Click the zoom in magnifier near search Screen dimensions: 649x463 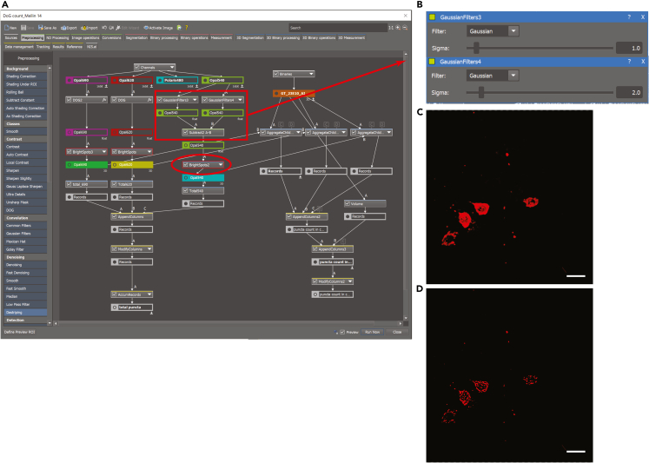pyautogui.click(x=398, y=28)
